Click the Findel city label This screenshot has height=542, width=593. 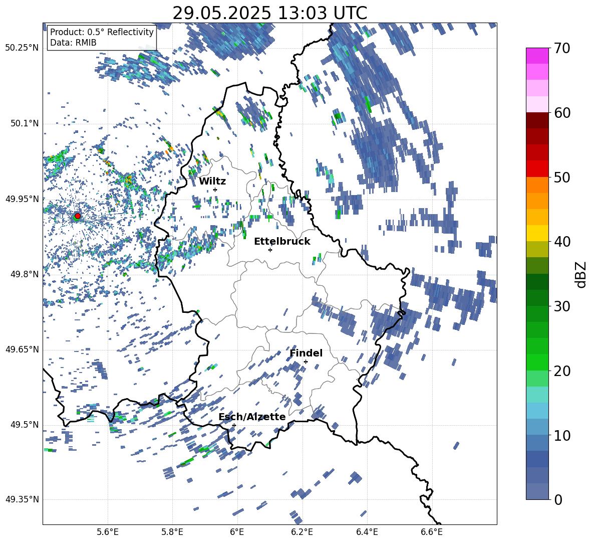point(306,353)
